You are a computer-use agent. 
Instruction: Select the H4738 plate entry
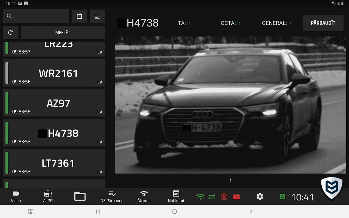pos(54,133)
